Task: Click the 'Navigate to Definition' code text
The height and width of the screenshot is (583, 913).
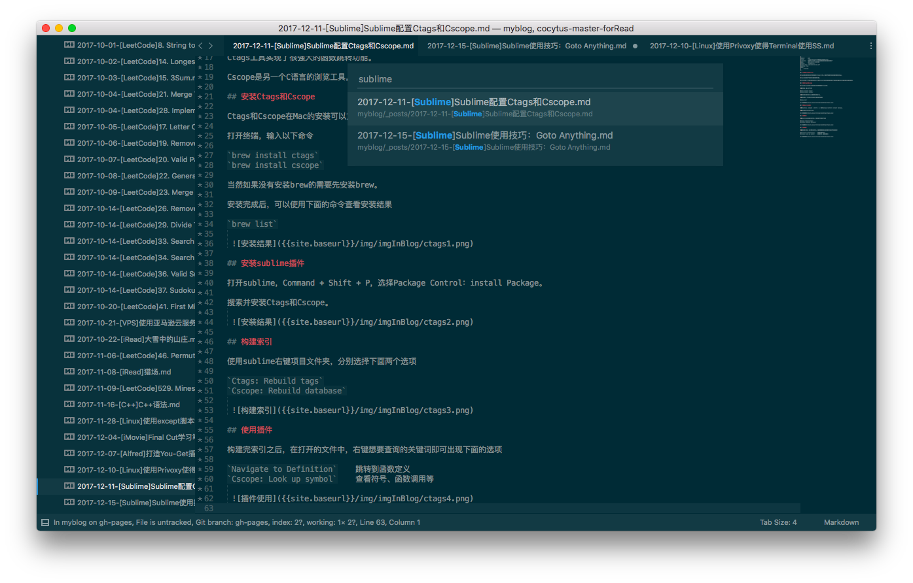Action: [x=282, y=469]
